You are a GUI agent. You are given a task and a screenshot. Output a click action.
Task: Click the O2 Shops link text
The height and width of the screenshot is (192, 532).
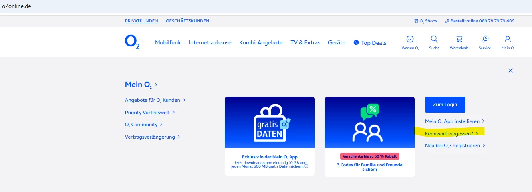tap(428, 21)
